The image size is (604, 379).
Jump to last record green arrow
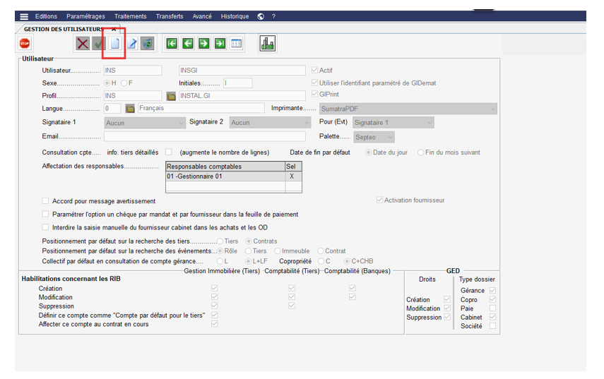[220, 44]
